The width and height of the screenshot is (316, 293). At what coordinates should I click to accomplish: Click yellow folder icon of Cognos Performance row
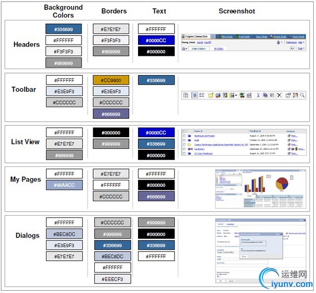(189, 145)
